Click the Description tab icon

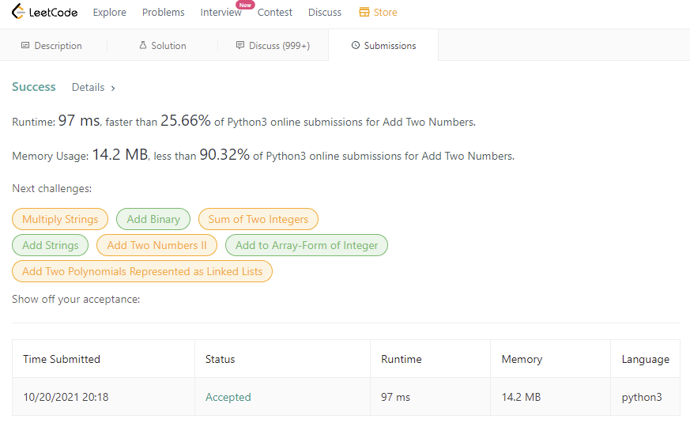click(25, 46)
